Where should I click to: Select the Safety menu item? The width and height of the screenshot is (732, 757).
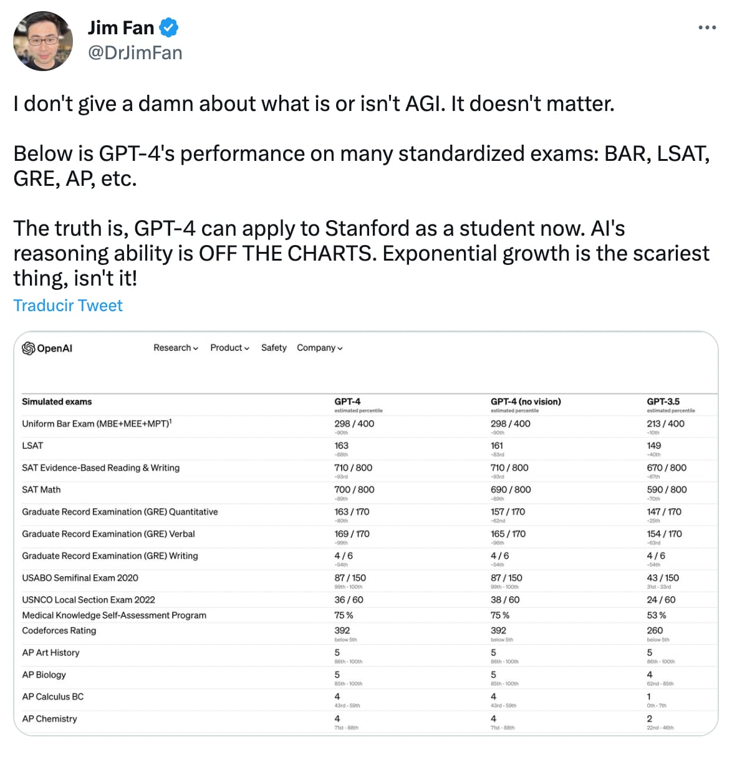[x=274, y=348]
